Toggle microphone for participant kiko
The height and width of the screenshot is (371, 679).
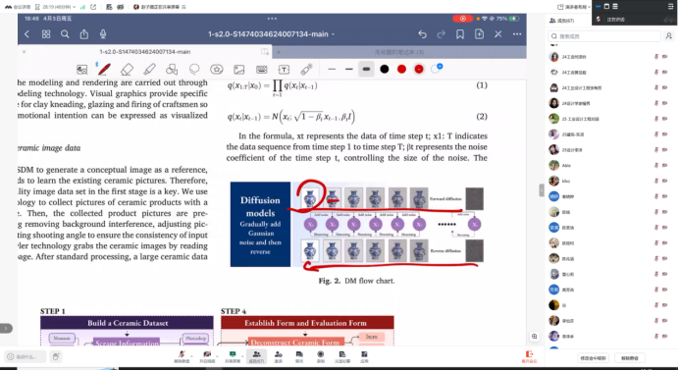point(656,181)
